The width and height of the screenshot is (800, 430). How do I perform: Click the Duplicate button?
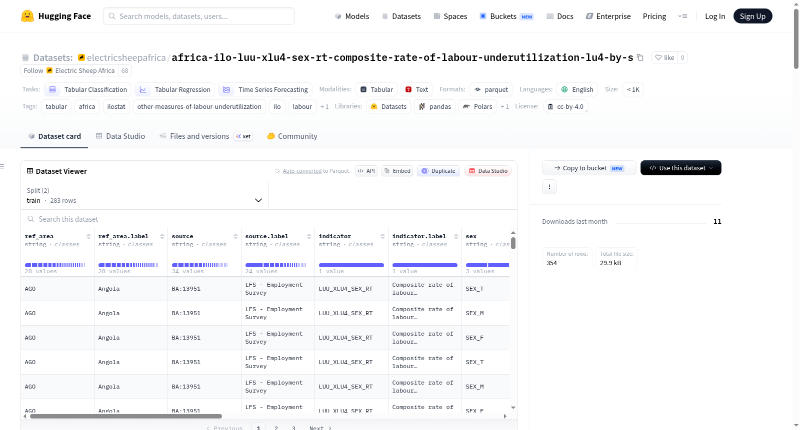[438, 171]
